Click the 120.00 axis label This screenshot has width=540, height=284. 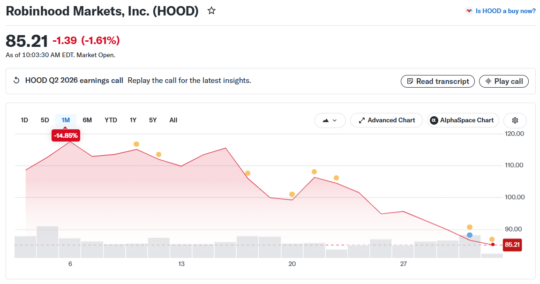coord(515,134)
